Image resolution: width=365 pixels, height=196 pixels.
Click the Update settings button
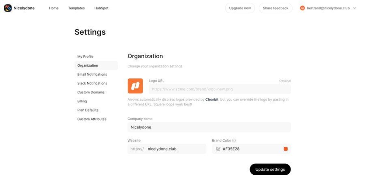[270, 169]
